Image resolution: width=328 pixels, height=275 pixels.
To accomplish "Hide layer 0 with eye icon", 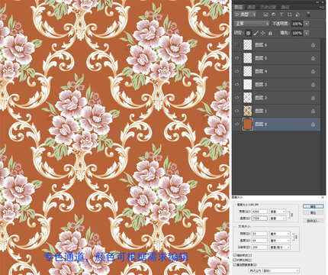I will (237, 125).
